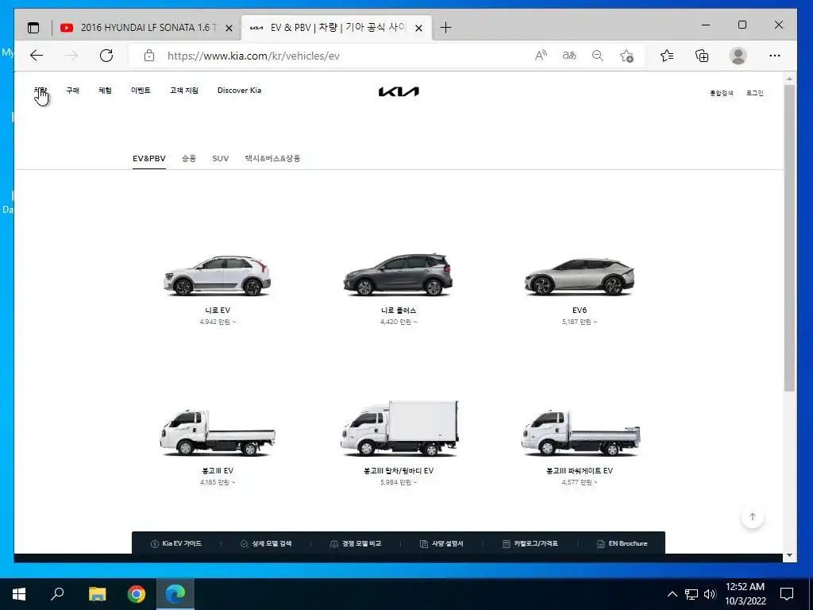This screenshot has height=610, width=813.
Task: Click the 봉고III 탑차/윙바디 EV truck image
Action: point(399,428)
